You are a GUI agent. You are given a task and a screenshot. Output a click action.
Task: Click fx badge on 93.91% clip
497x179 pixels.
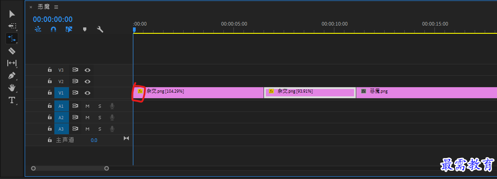click(271, 91)
